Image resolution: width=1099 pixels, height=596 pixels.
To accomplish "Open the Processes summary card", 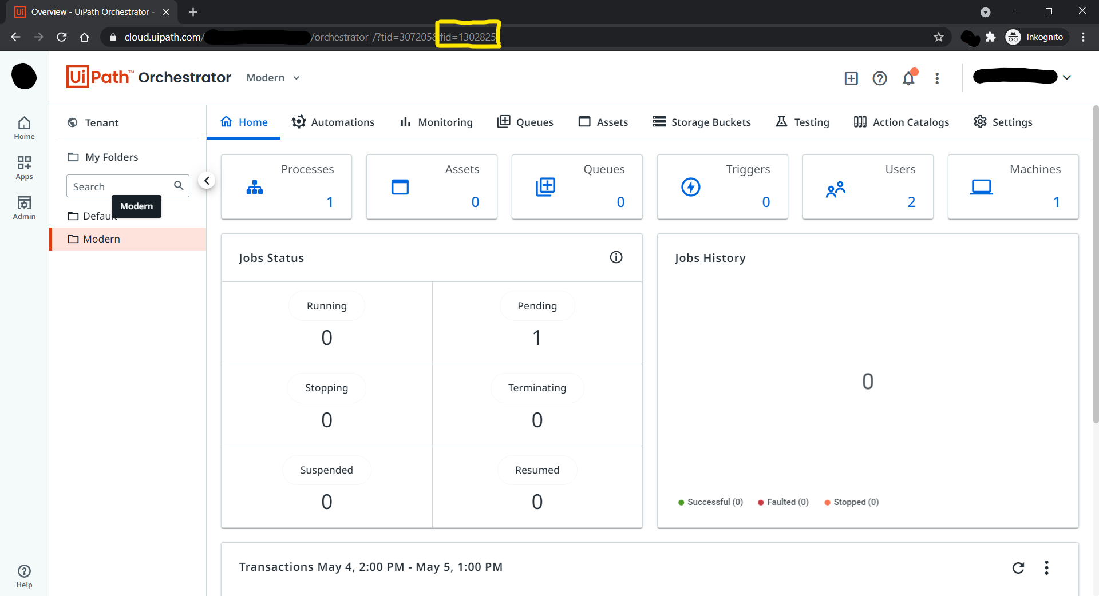I will point(286,187).
